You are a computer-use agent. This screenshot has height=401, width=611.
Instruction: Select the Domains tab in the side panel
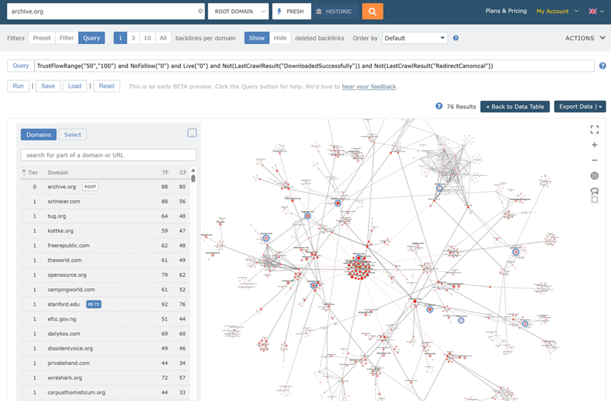[x=39, y=135]
